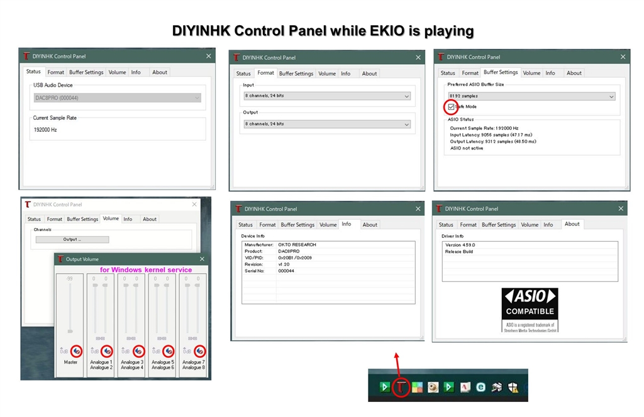Select the Release Build row

530,252
